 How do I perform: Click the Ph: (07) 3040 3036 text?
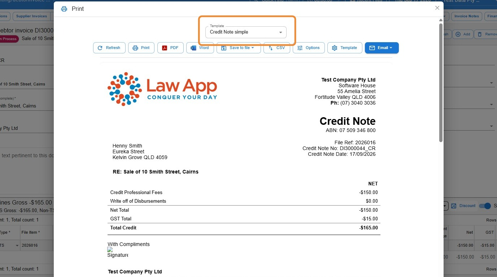pyautogui.click(x=353, y=103)
